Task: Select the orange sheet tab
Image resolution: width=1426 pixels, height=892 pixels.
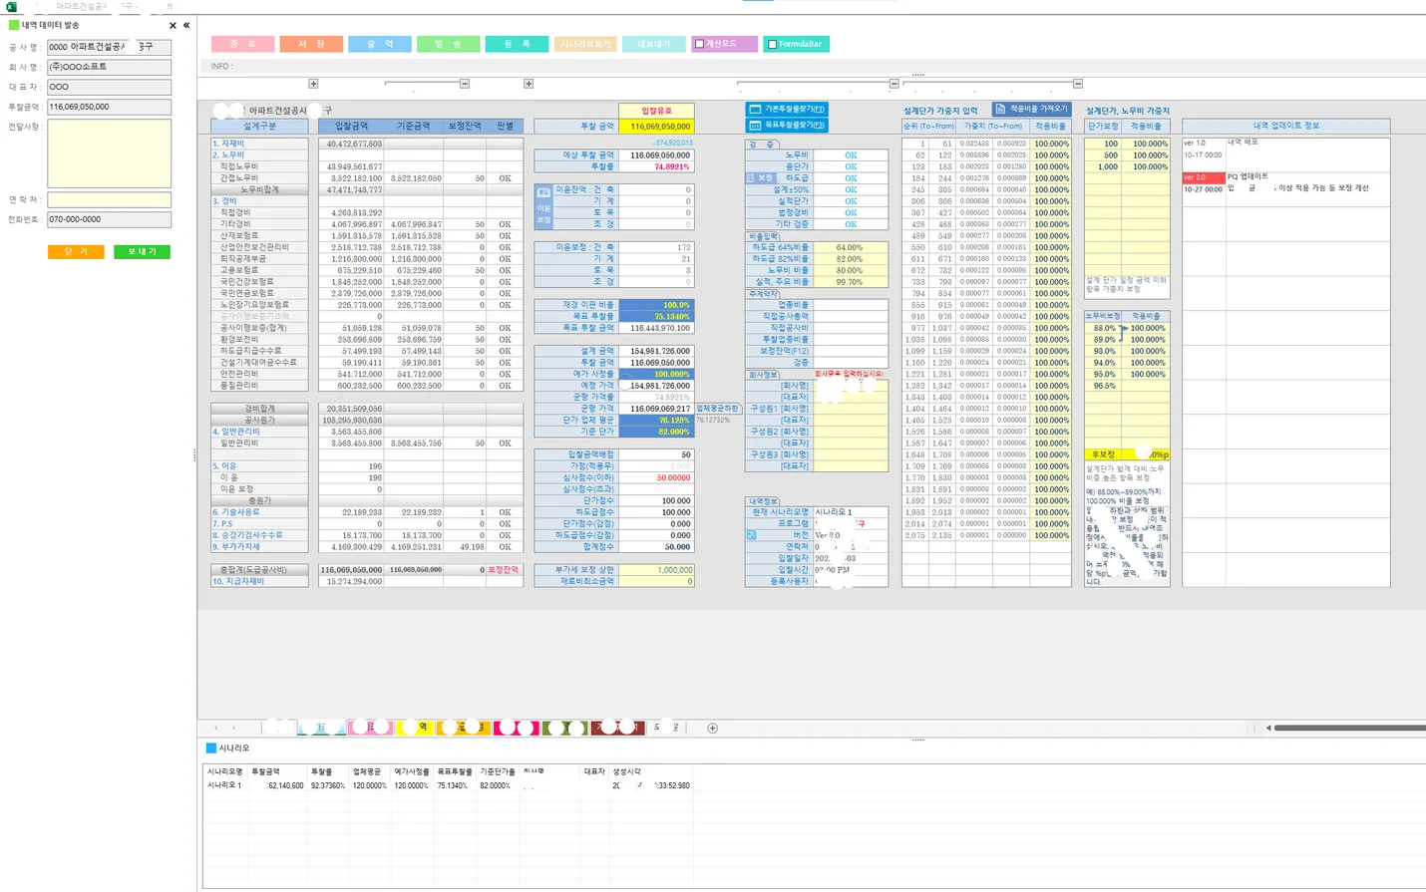Action: 464,729
